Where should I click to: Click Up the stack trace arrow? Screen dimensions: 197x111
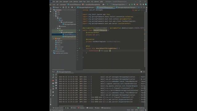coord(56,75)
